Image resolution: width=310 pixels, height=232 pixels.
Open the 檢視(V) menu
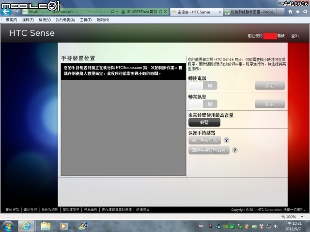click(45, 20)
